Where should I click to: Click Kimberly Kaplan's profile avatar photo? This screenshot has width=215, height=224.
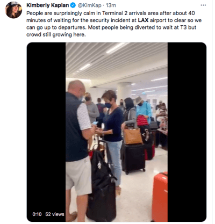click(14, 10)
